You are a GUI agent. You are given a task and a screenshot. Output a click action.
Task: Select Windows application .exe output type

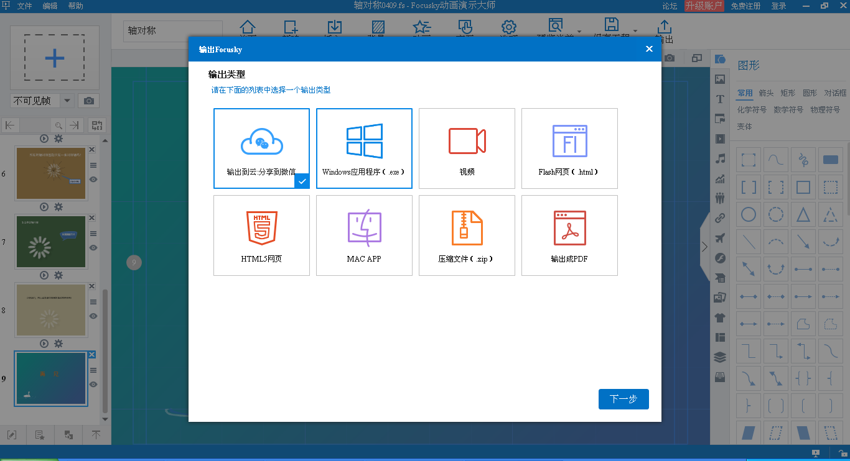pos(364,148)
